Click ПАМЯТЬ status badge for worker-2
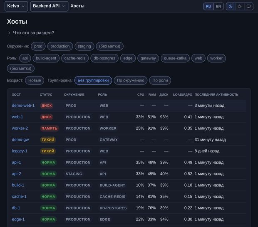The width and height of the screenshot is (258, 227). [x=50, y=128]
